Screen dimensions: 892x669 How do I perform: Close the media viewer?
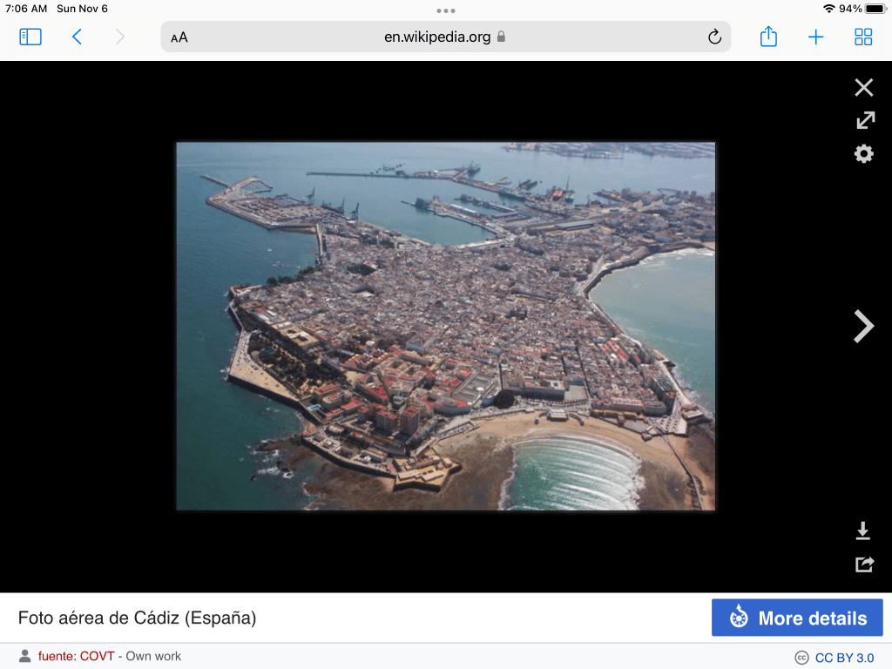[x=863, y=87]
